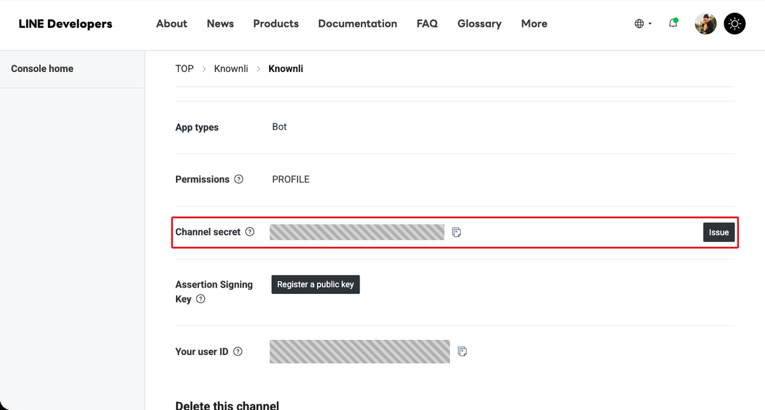Go to the LINE Developers home logo
Screen dimensions: 765x410
click(x=65, y=24)
